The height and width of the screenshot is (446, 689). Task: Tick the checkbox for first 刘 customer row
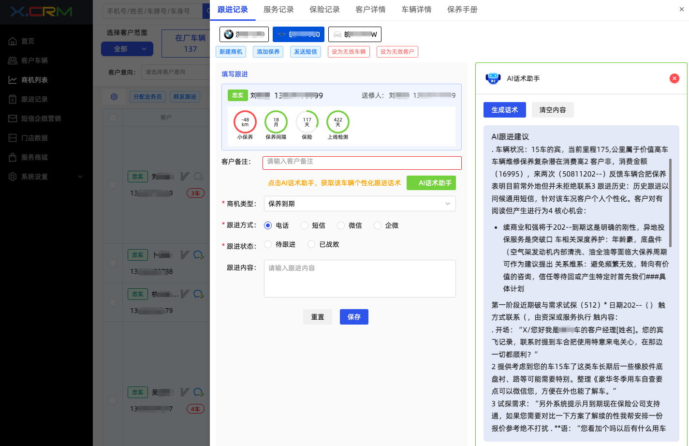tap(113, 185)
